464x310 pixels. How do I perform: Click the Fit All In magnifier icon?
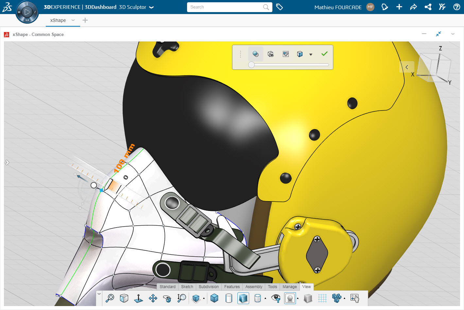coord(110,298)
